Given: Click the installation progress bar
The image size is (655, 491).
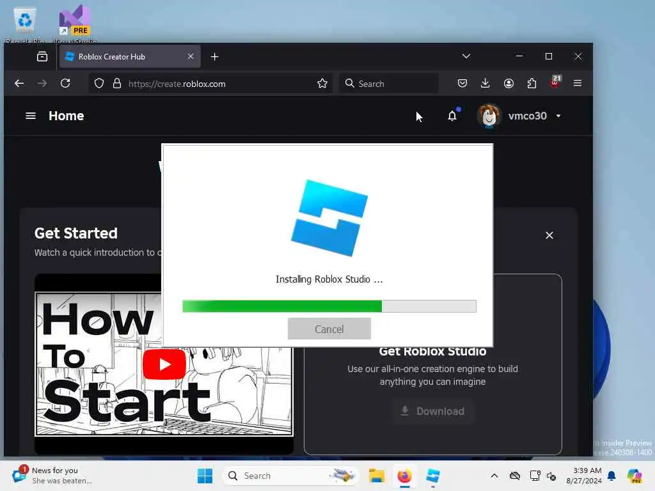Looking at the screenshot, I should point(329,306).
